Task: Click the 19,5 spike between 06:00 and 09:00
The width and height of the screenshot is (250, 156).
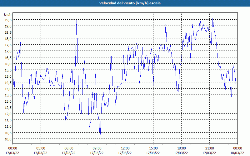Action: pos(77,19)
